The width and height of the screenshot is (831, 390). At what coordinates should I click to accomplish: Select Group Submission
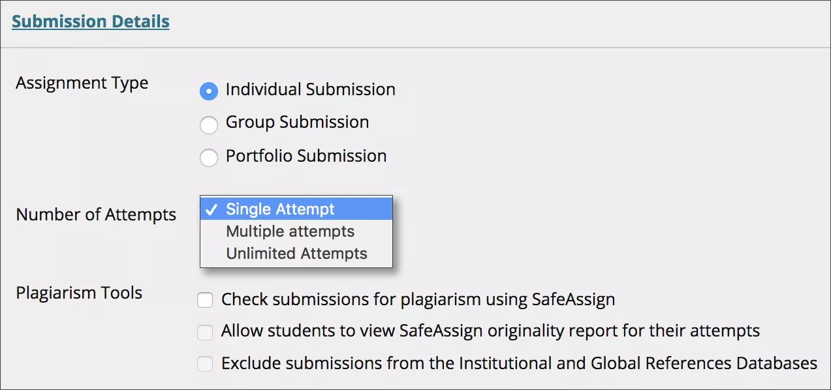[x=208, y=125]
